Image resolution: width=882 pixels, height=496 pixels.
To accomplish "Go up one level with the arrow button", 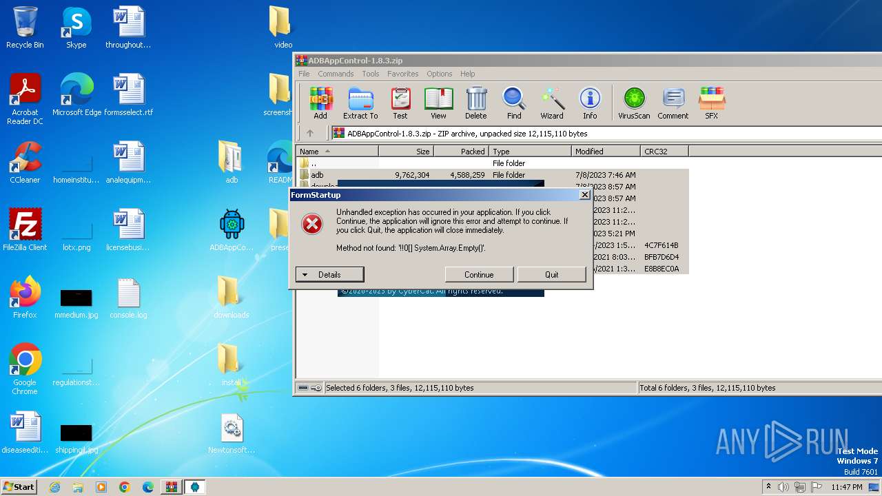I will tap(310, 133).
